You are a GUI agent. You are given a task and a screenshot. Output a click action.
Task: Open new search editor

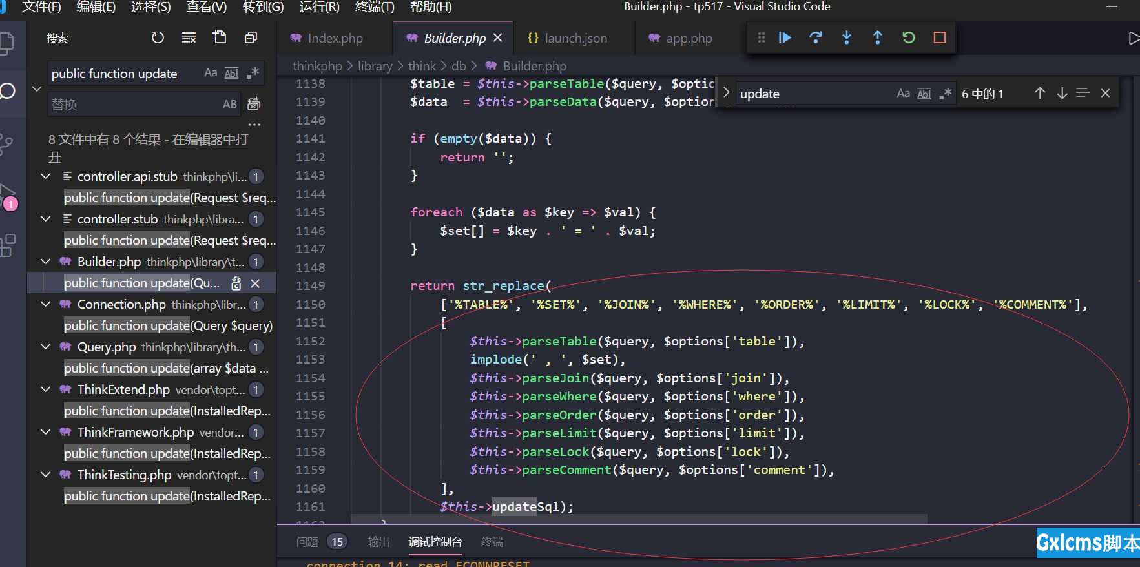pyautogui.click(x=220, y=37)
